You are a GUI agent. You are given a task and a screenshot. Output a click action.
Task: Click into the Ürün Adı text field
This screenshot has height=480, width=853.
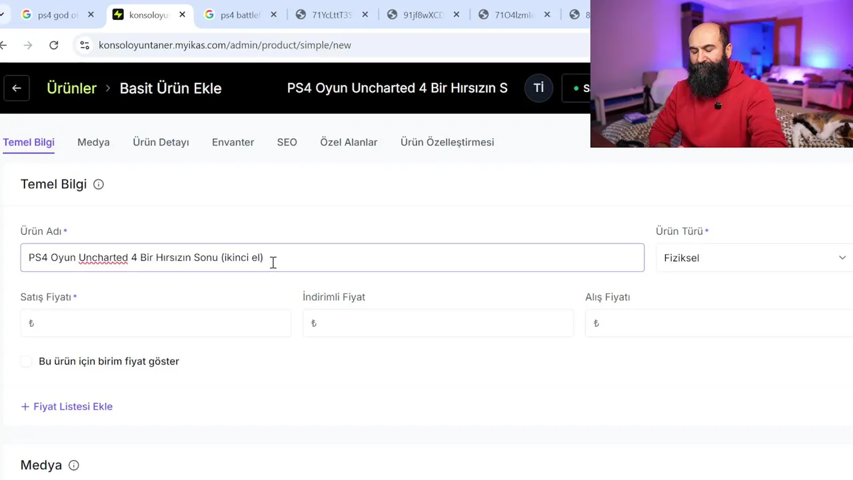332,257
